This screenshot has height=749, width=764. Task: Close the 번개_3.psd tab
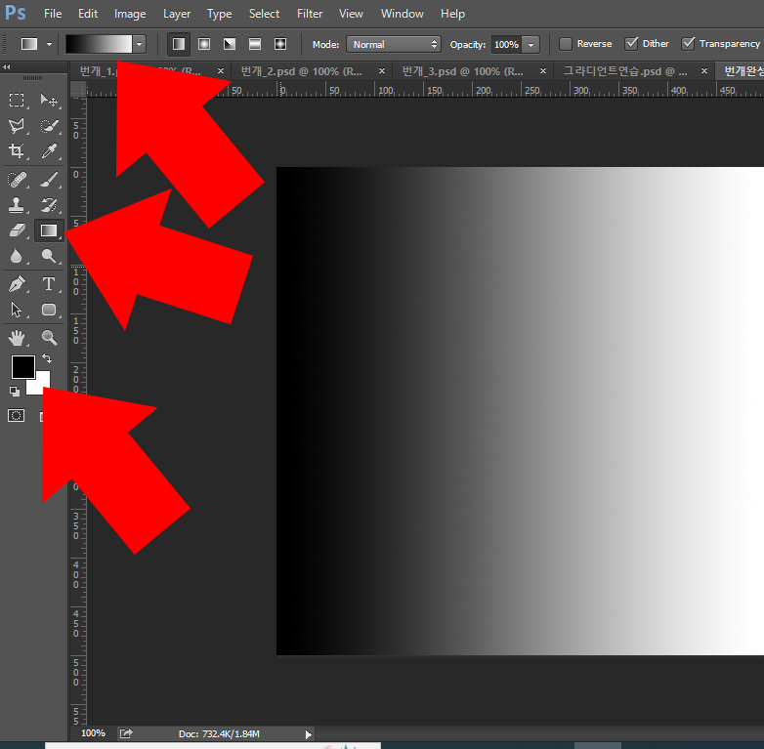click(543, 71)
